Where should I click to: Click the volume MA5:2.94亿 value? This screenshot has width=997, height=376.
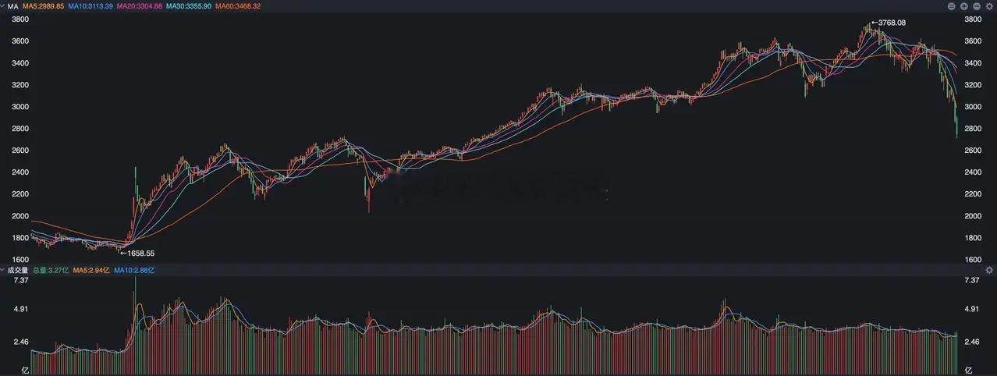click(x=91, y=270)
